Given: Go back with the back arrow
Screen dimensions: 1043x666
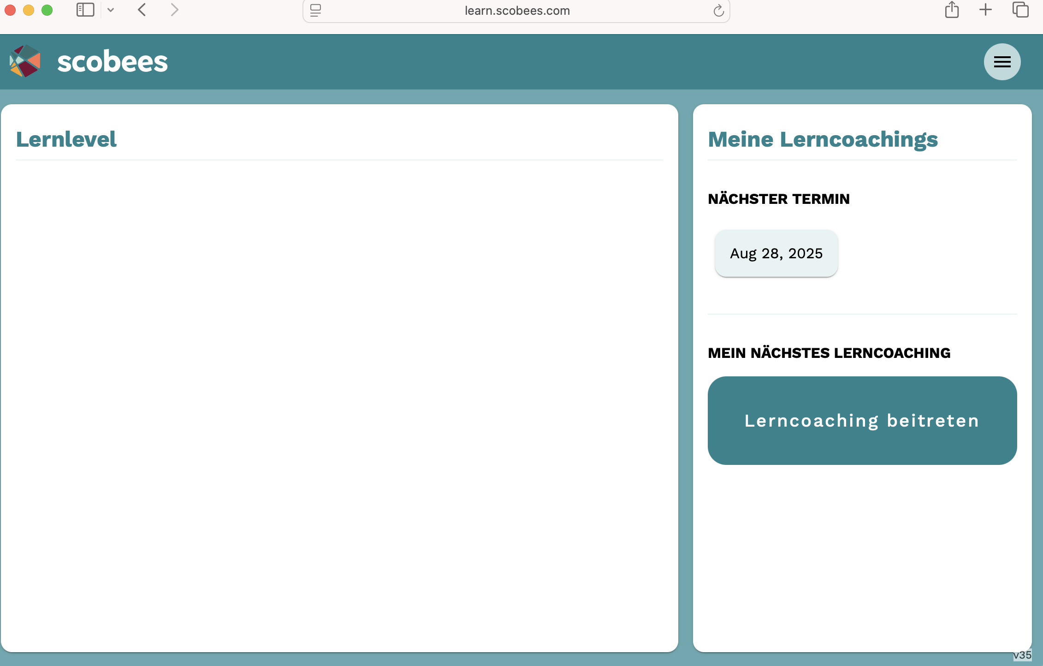Looking at the screenshot, I should click(142, 10).
